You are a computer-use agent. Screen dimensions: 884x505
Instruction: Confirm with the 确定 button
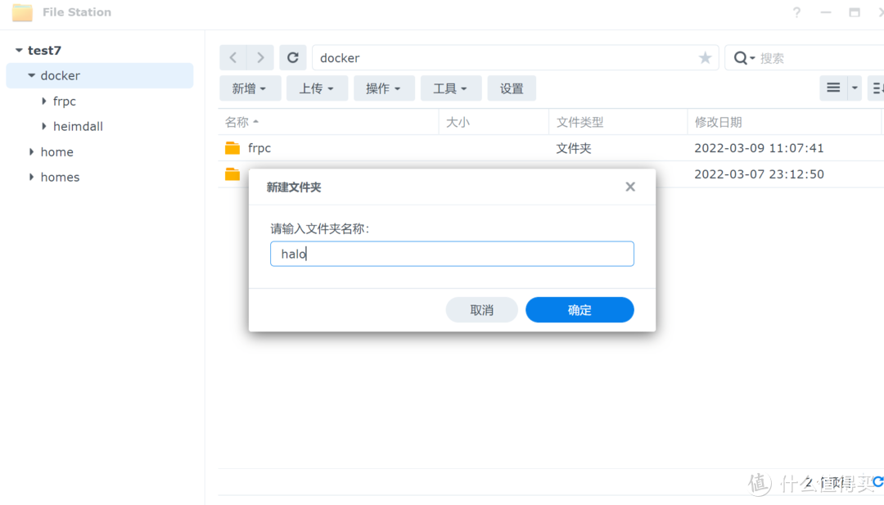coord(580,310)
